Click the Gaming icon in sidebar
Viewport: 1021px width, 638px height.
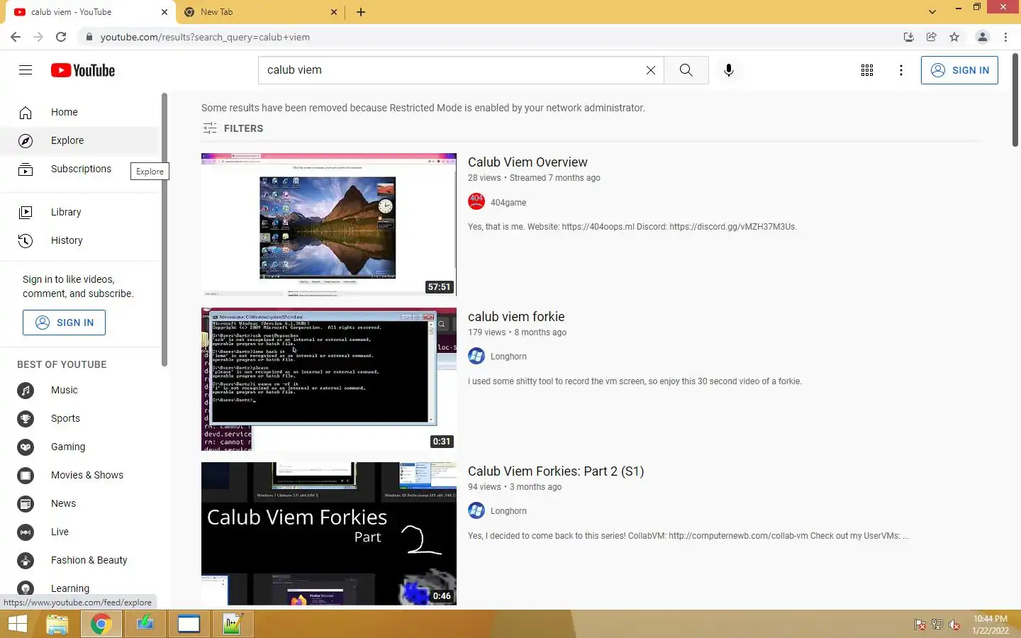(26, 447)
